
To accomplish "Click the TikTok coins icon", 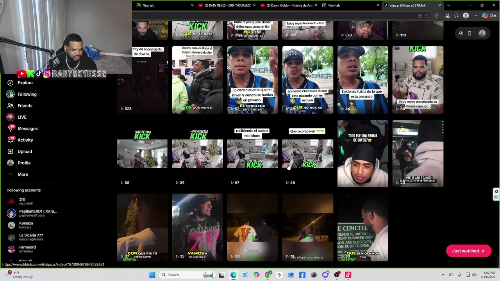I will [461, 34].
